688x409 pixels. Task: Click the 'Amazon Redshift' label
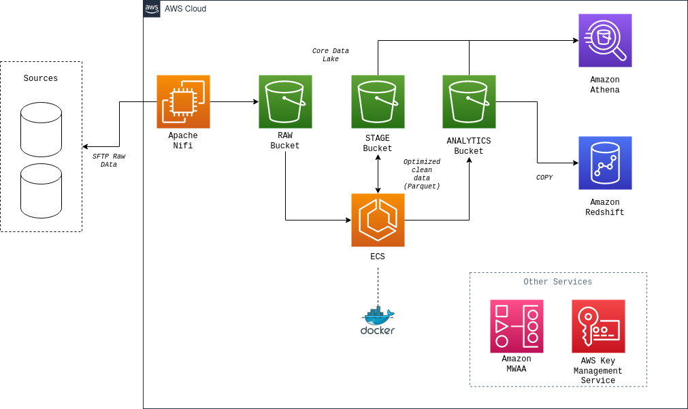(x=604, y=207)
